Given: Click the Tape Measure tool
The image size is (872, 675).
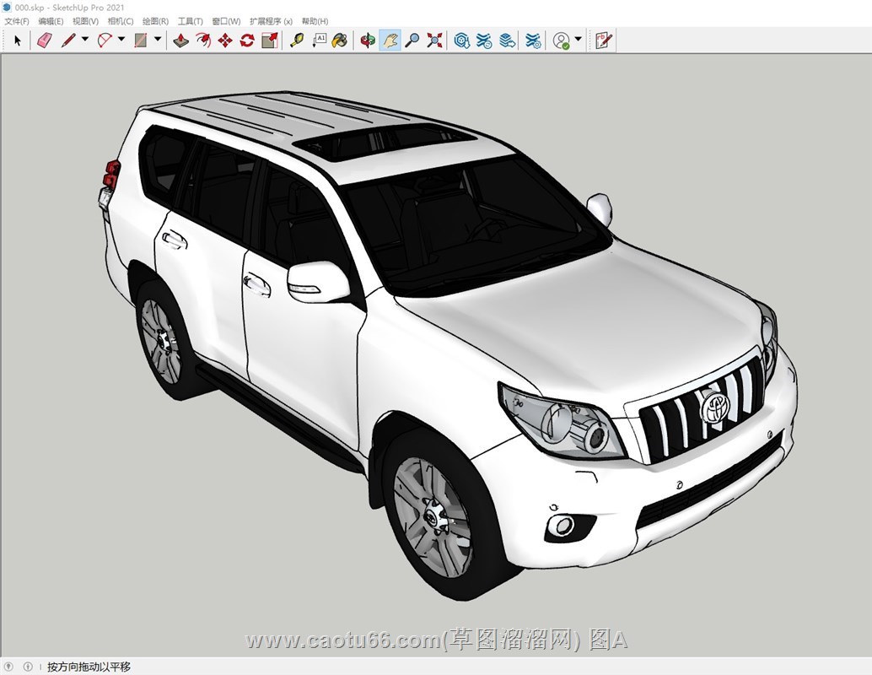Looking at the screenshot, I should [x=296, y=40].
